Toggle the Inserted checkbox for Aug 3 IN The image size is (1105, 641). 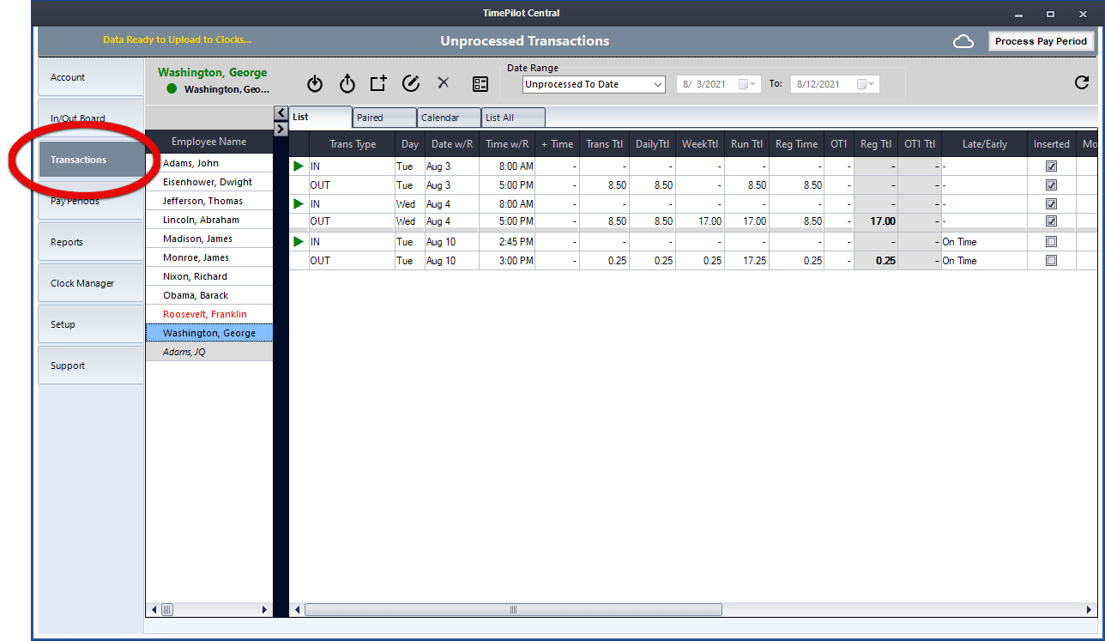pyautogui.click(x=1051, y=166)
